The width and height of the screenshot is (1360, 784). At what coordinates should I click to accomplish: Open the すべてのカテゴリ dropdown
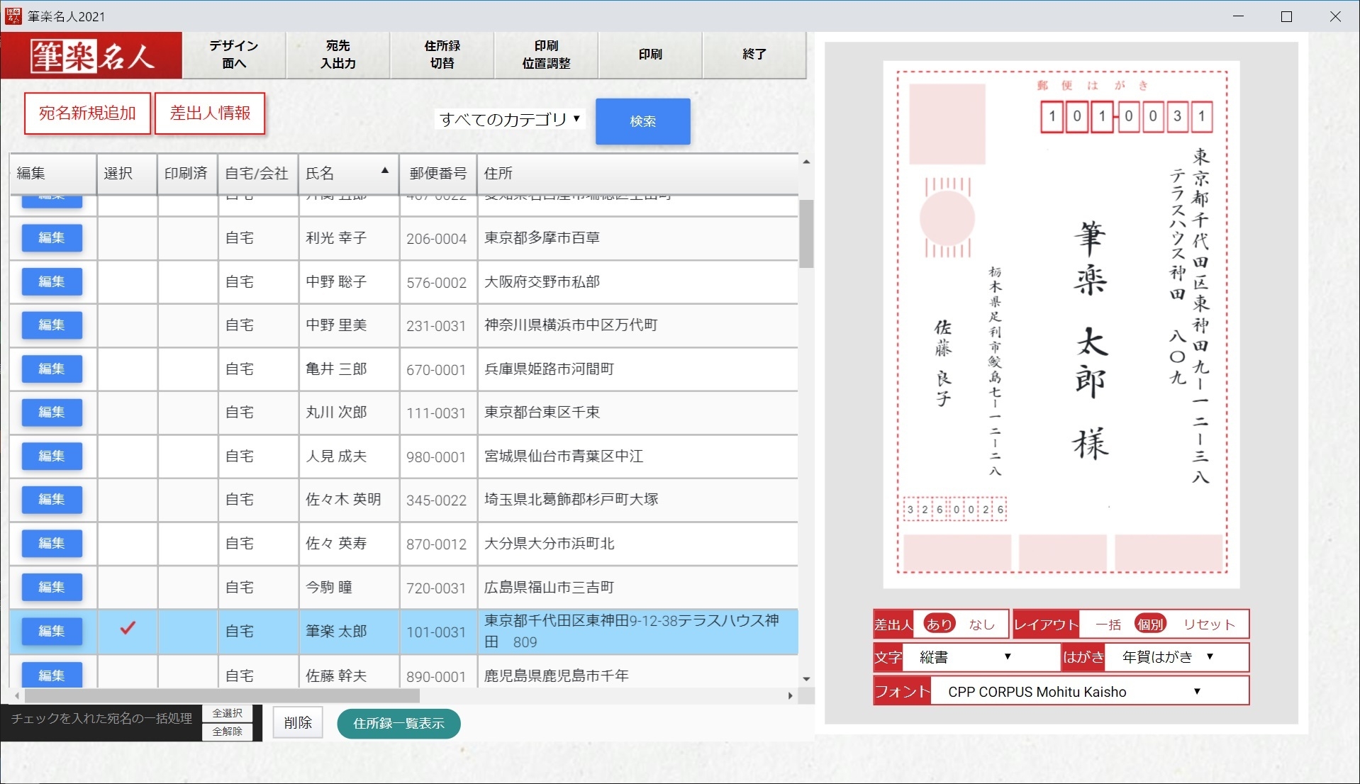tap(510, 119)
